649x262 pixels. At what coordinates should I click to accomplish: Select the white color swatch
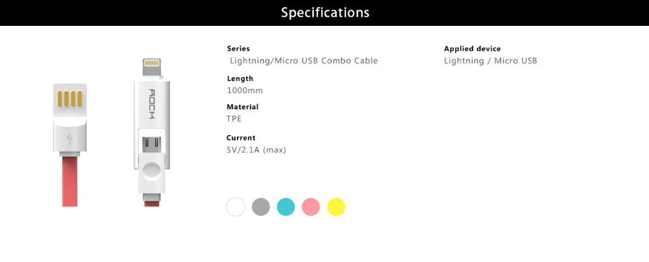[x=236, y=207]
